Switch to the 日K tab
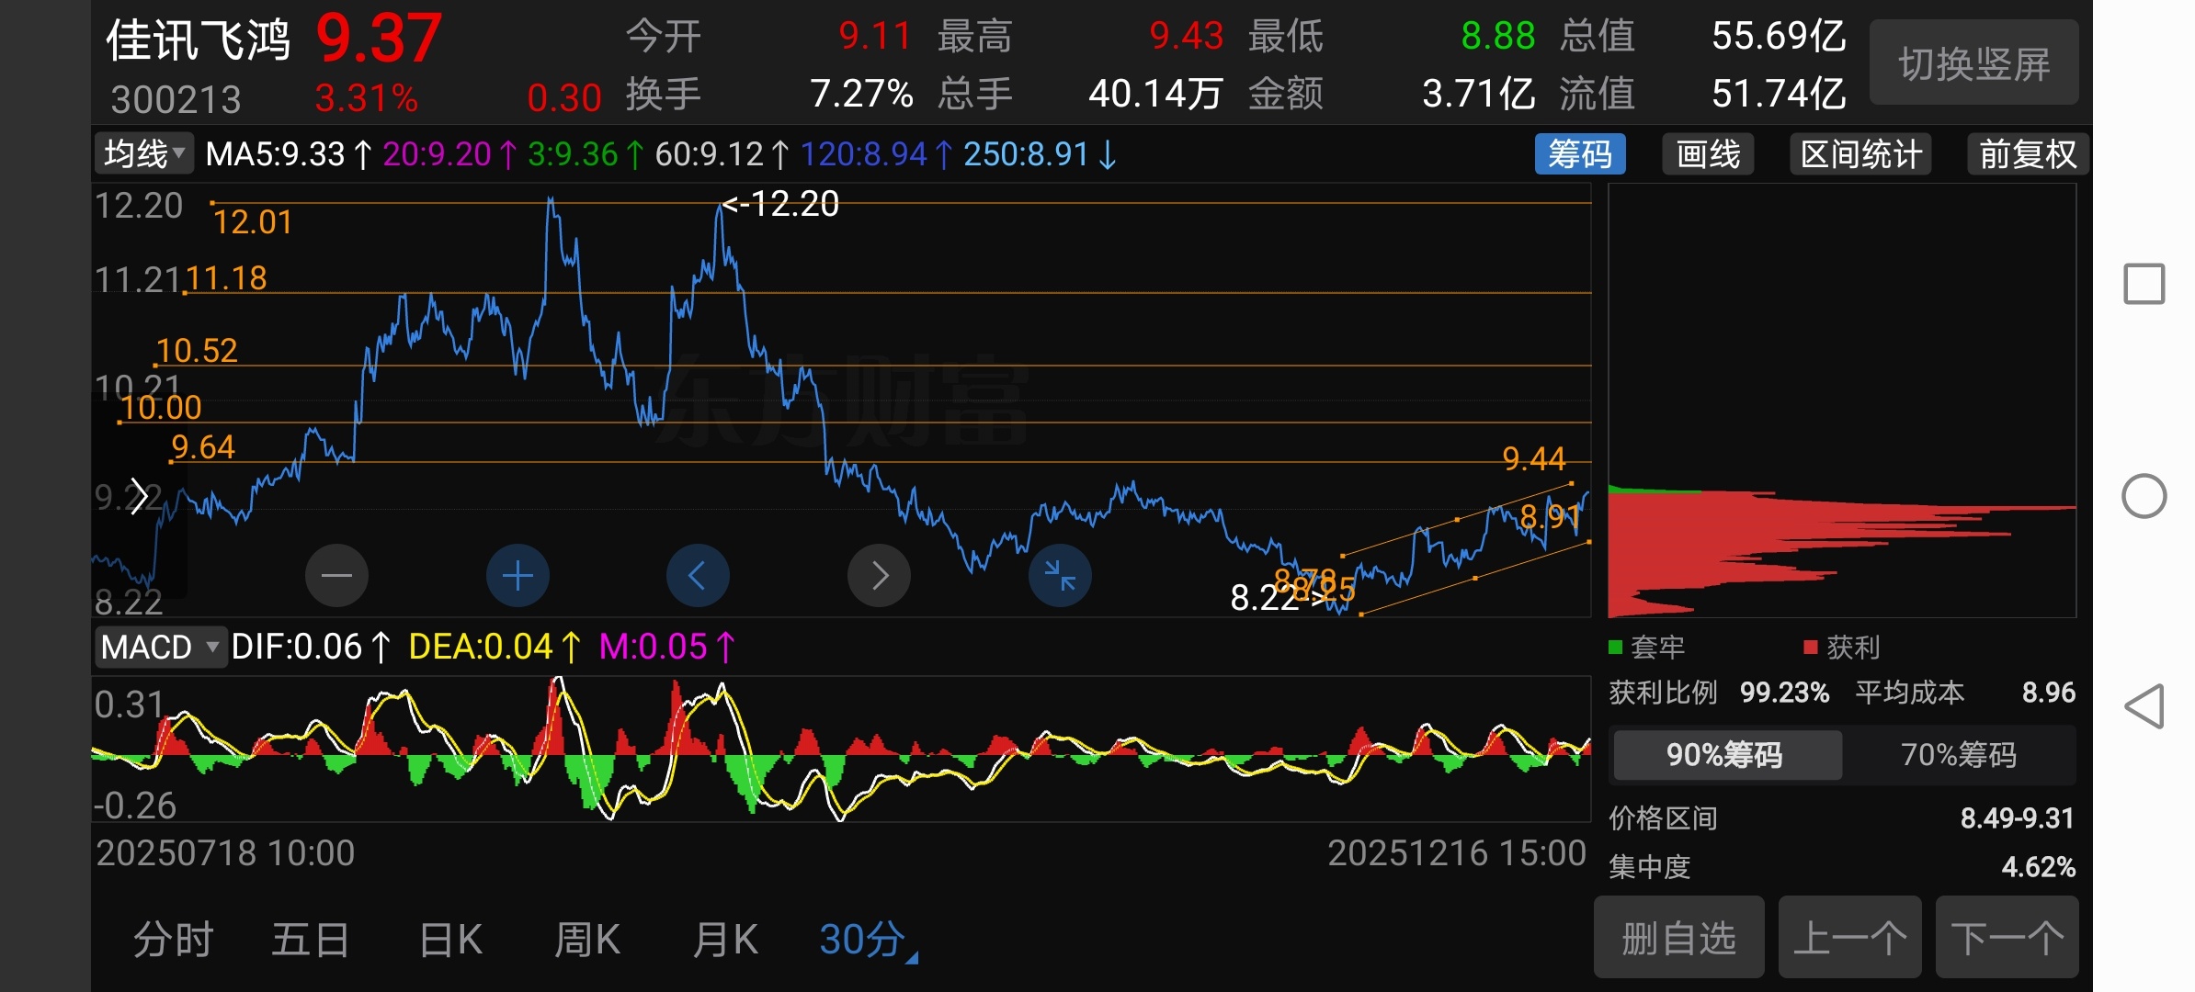 coord(450,940)
